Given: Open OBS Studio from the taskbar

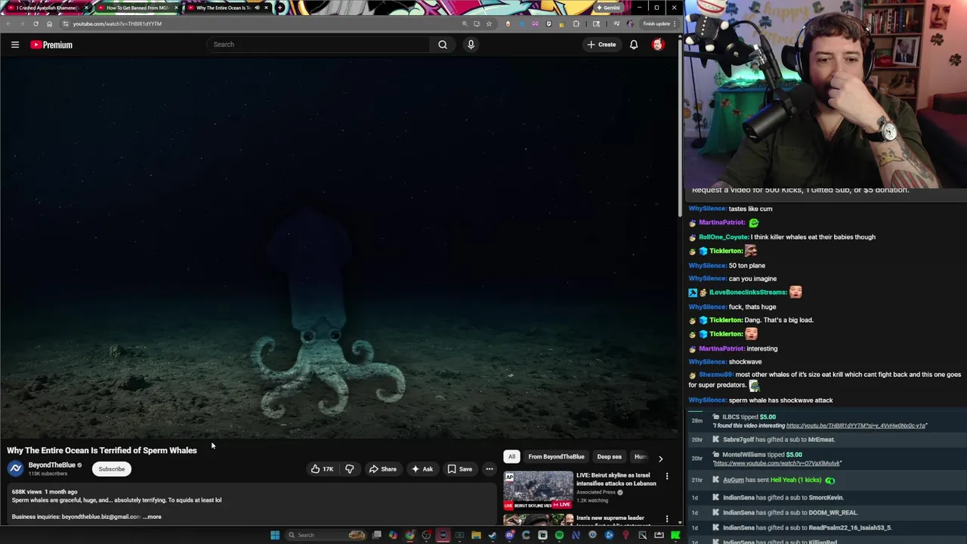Looking at the screenshot, I should coord(427,535).
